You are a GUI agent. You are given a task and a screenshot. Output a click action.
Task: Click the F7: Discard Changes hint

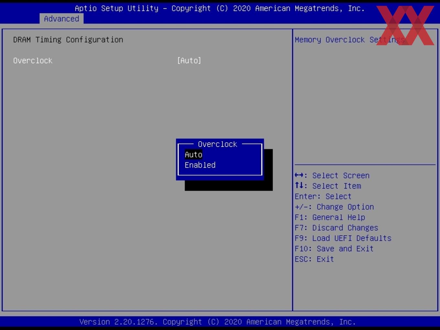pos(336,228)
